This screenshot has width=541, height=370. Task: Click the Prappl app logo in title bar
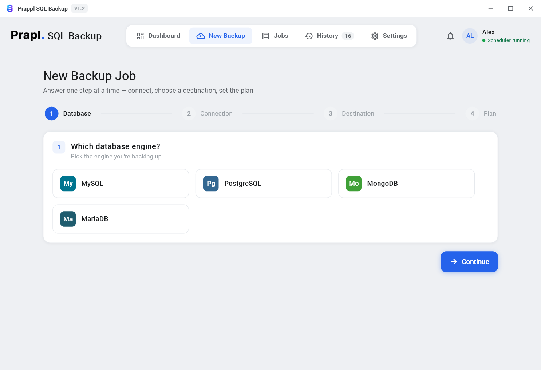(x=10, y=8)
